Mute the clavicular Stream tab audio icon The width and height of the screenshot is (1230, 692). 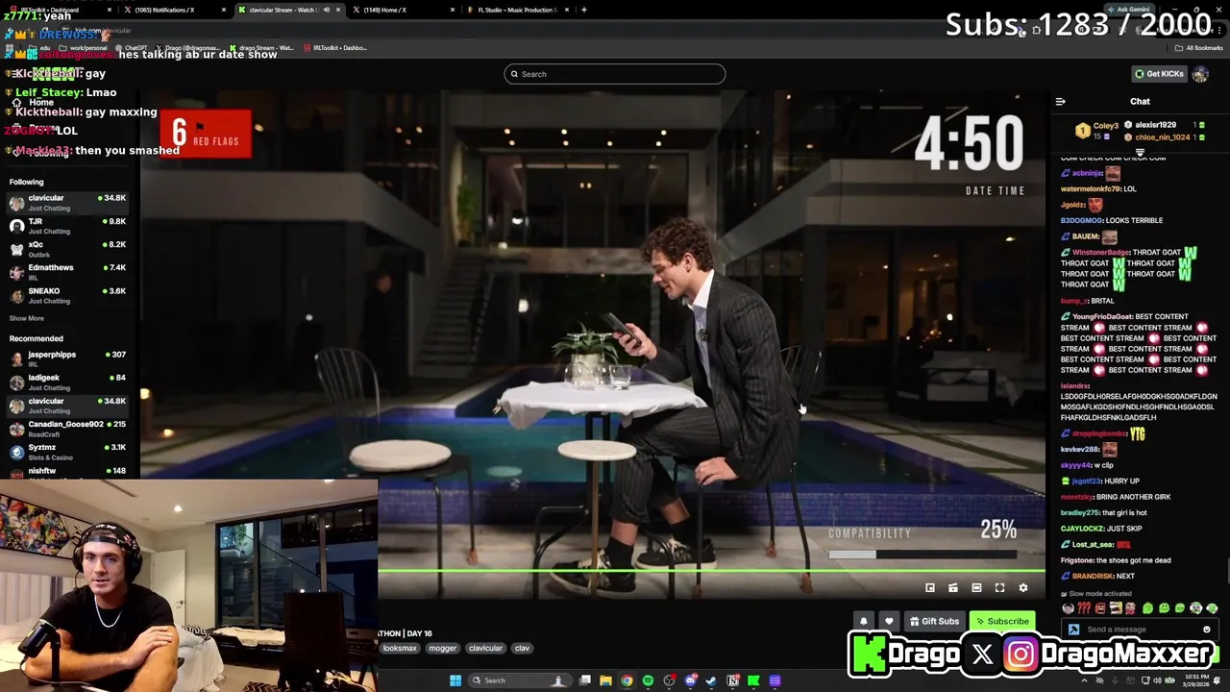[x=326, y=10]
